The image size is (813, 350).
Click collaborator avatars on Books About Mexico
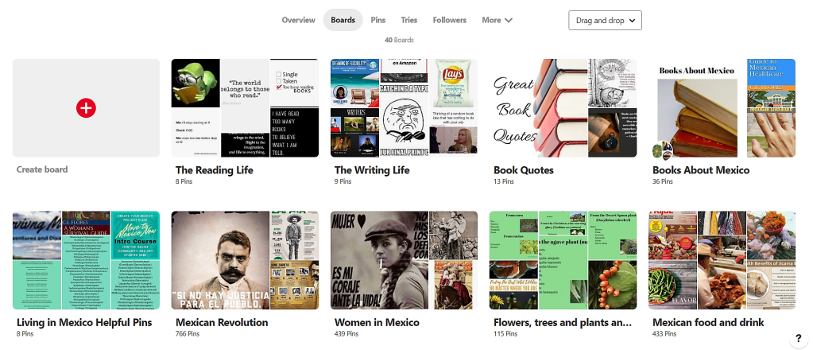(x=661, y=151)
